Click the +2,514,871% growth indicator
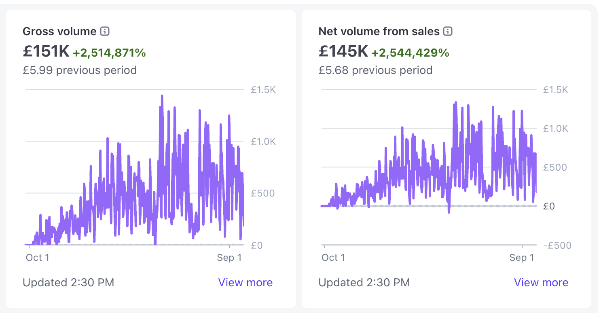The image size is (601, 313). [x=109, y=53]
